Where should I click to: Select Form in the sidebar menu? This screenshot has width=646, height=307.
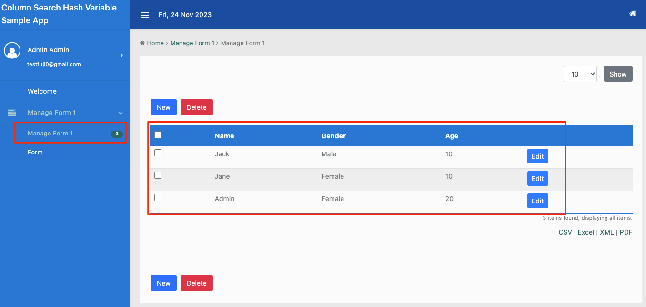(x=35, y=153)
